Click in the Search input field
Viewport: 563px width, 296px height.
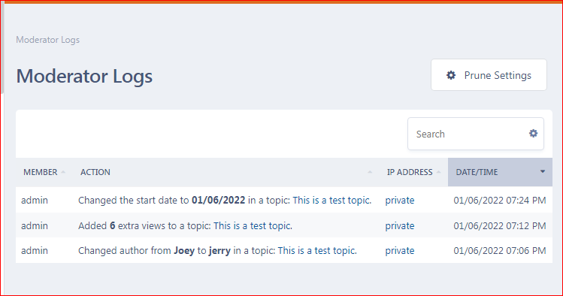click(468, 134)
